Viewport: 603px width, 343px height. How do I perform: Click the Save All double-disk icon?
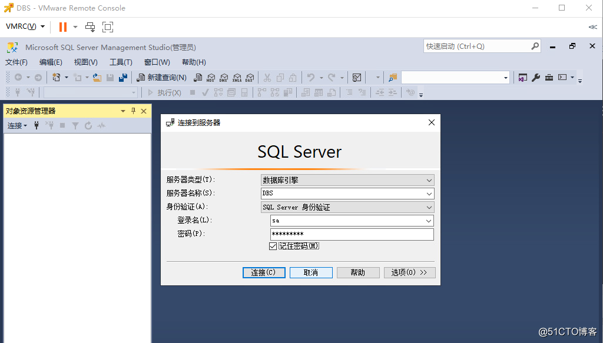(123, 78)
